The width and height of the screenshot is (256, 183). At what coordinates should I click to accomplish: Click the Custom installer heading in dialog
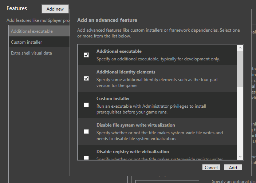pyautogui.click(x=113, y=99)
